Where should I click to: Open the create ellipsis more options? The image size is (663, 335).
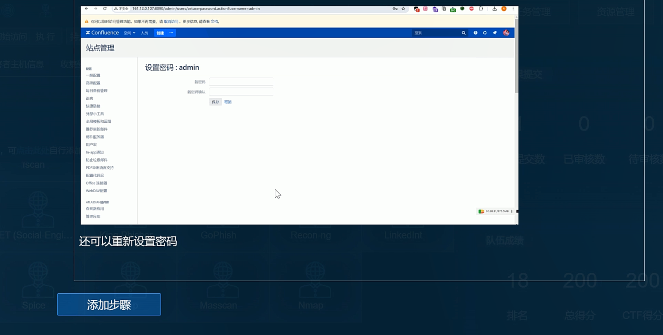(171, 33)
